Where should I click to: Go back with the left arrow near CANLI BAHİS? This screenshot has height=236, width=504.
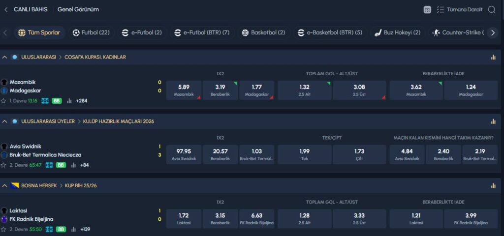(x=6, y=9)
